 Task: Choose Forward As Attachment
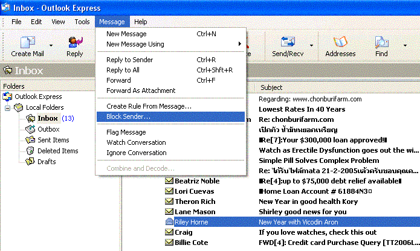point(170,91)
